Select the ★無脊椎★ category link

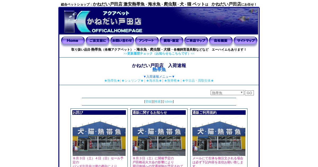click(172, 81)
